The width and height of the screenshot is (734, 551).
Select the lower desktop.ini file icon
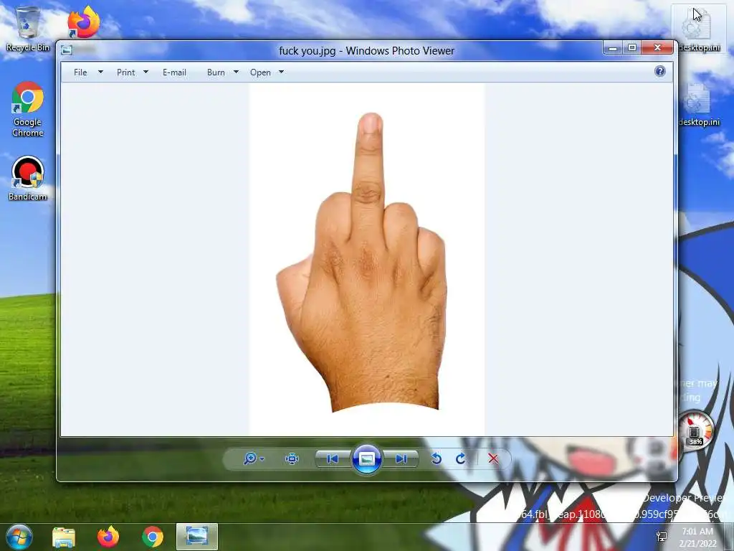(x=699, y=105)
